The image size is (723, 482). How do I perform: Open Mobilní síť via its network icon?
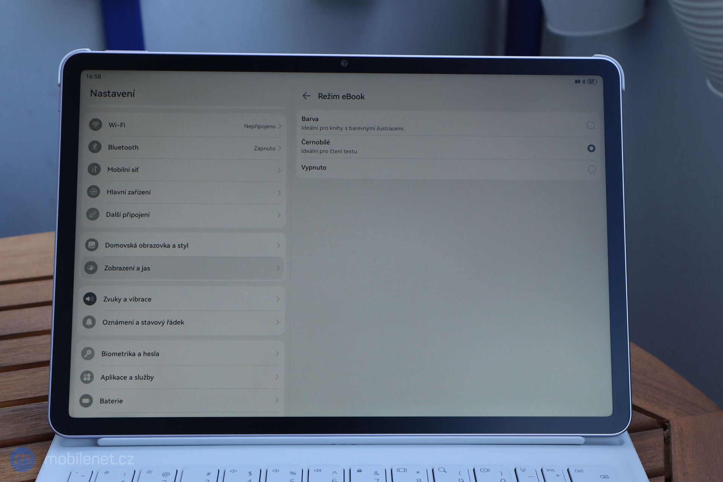tap(94, 169)
